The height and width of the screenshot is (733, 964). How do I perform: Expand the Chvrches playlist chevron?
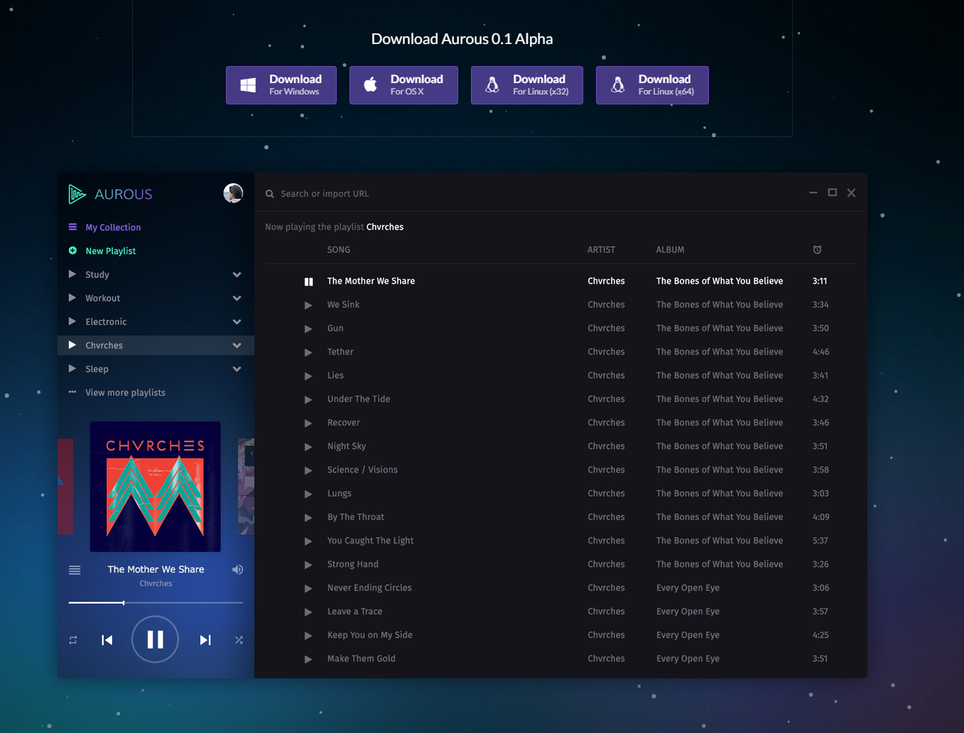coord(237,346)
